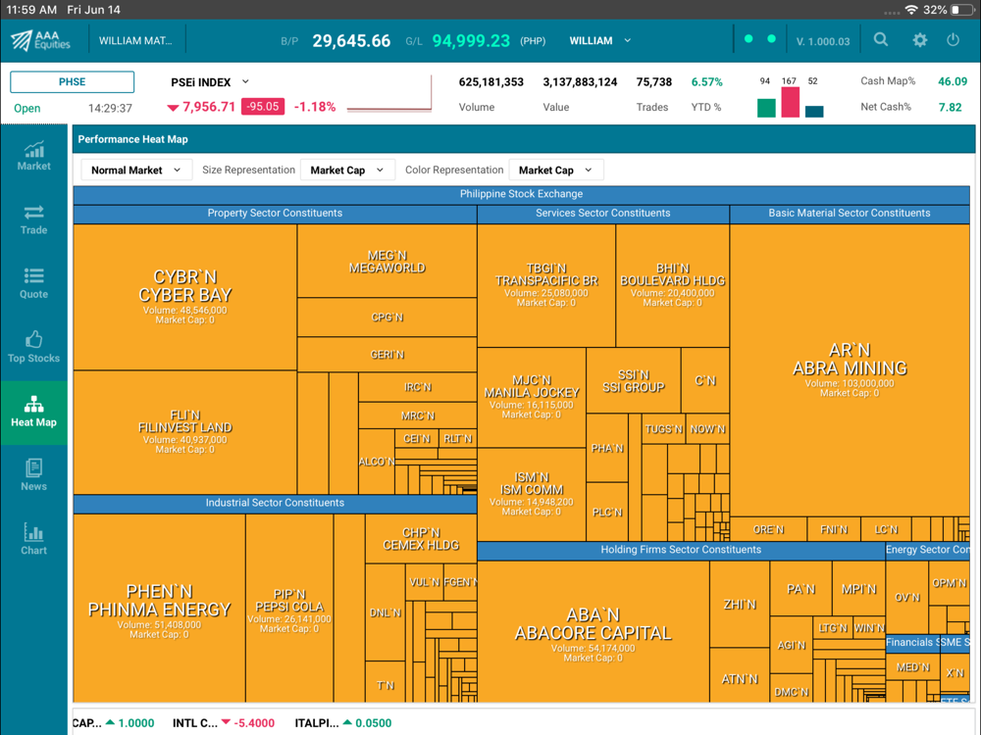Select the CYBR'N Cyber Bay tile

tap(185, 297)
